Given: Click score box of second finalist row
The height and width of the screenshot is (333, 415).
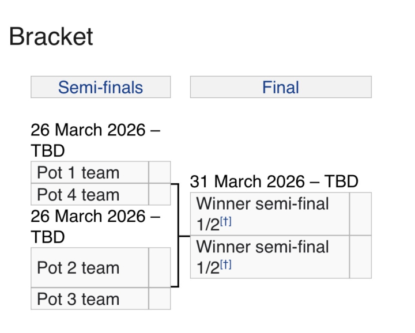Looking at the screenshot, I should [360, 257].
